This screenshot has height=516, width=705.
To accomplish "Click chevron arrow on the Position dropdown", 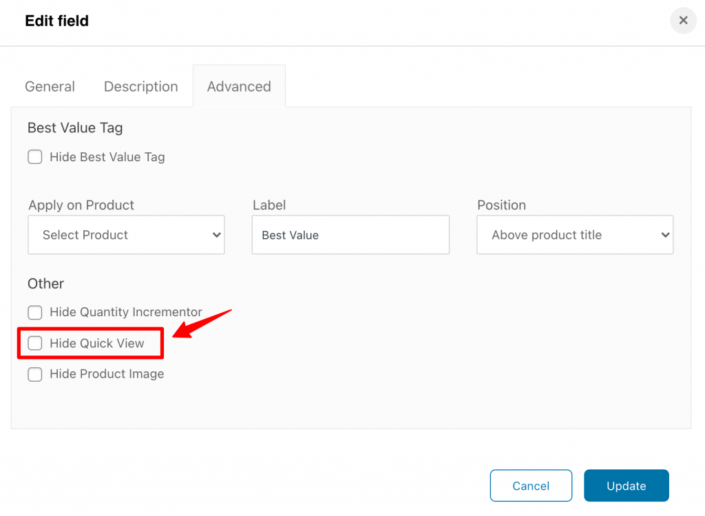I will (665, 235).
